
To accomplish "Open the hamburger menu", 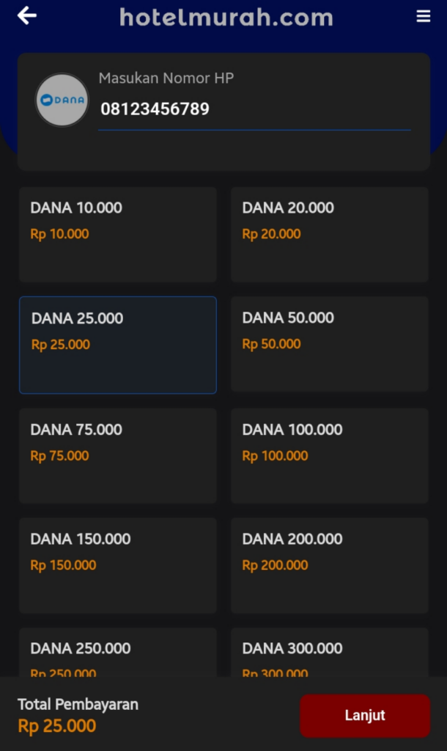I will [x=424, y=15].
